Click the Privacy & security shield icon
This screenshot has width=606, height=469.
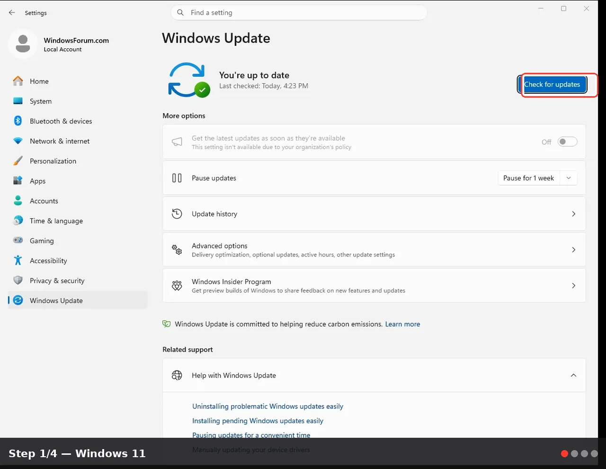coord(18,280)
